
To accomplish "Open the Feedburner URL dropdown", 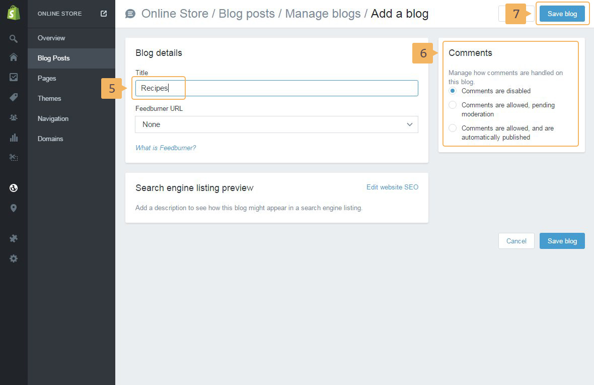I will click(x=276, y=124).
